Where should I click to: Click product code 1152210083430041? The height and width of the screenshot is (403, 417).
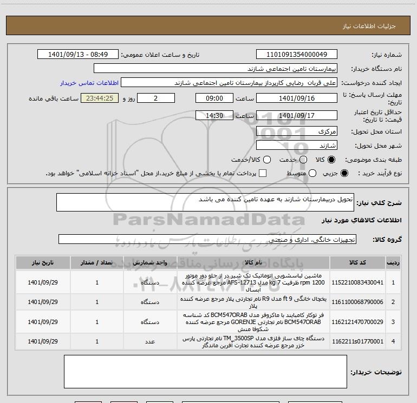pos(357,282)
